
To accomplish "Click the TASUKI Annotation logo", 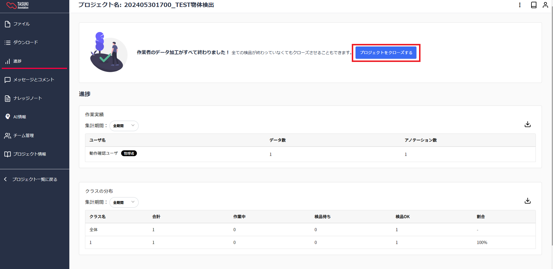I will click(17, 5).
